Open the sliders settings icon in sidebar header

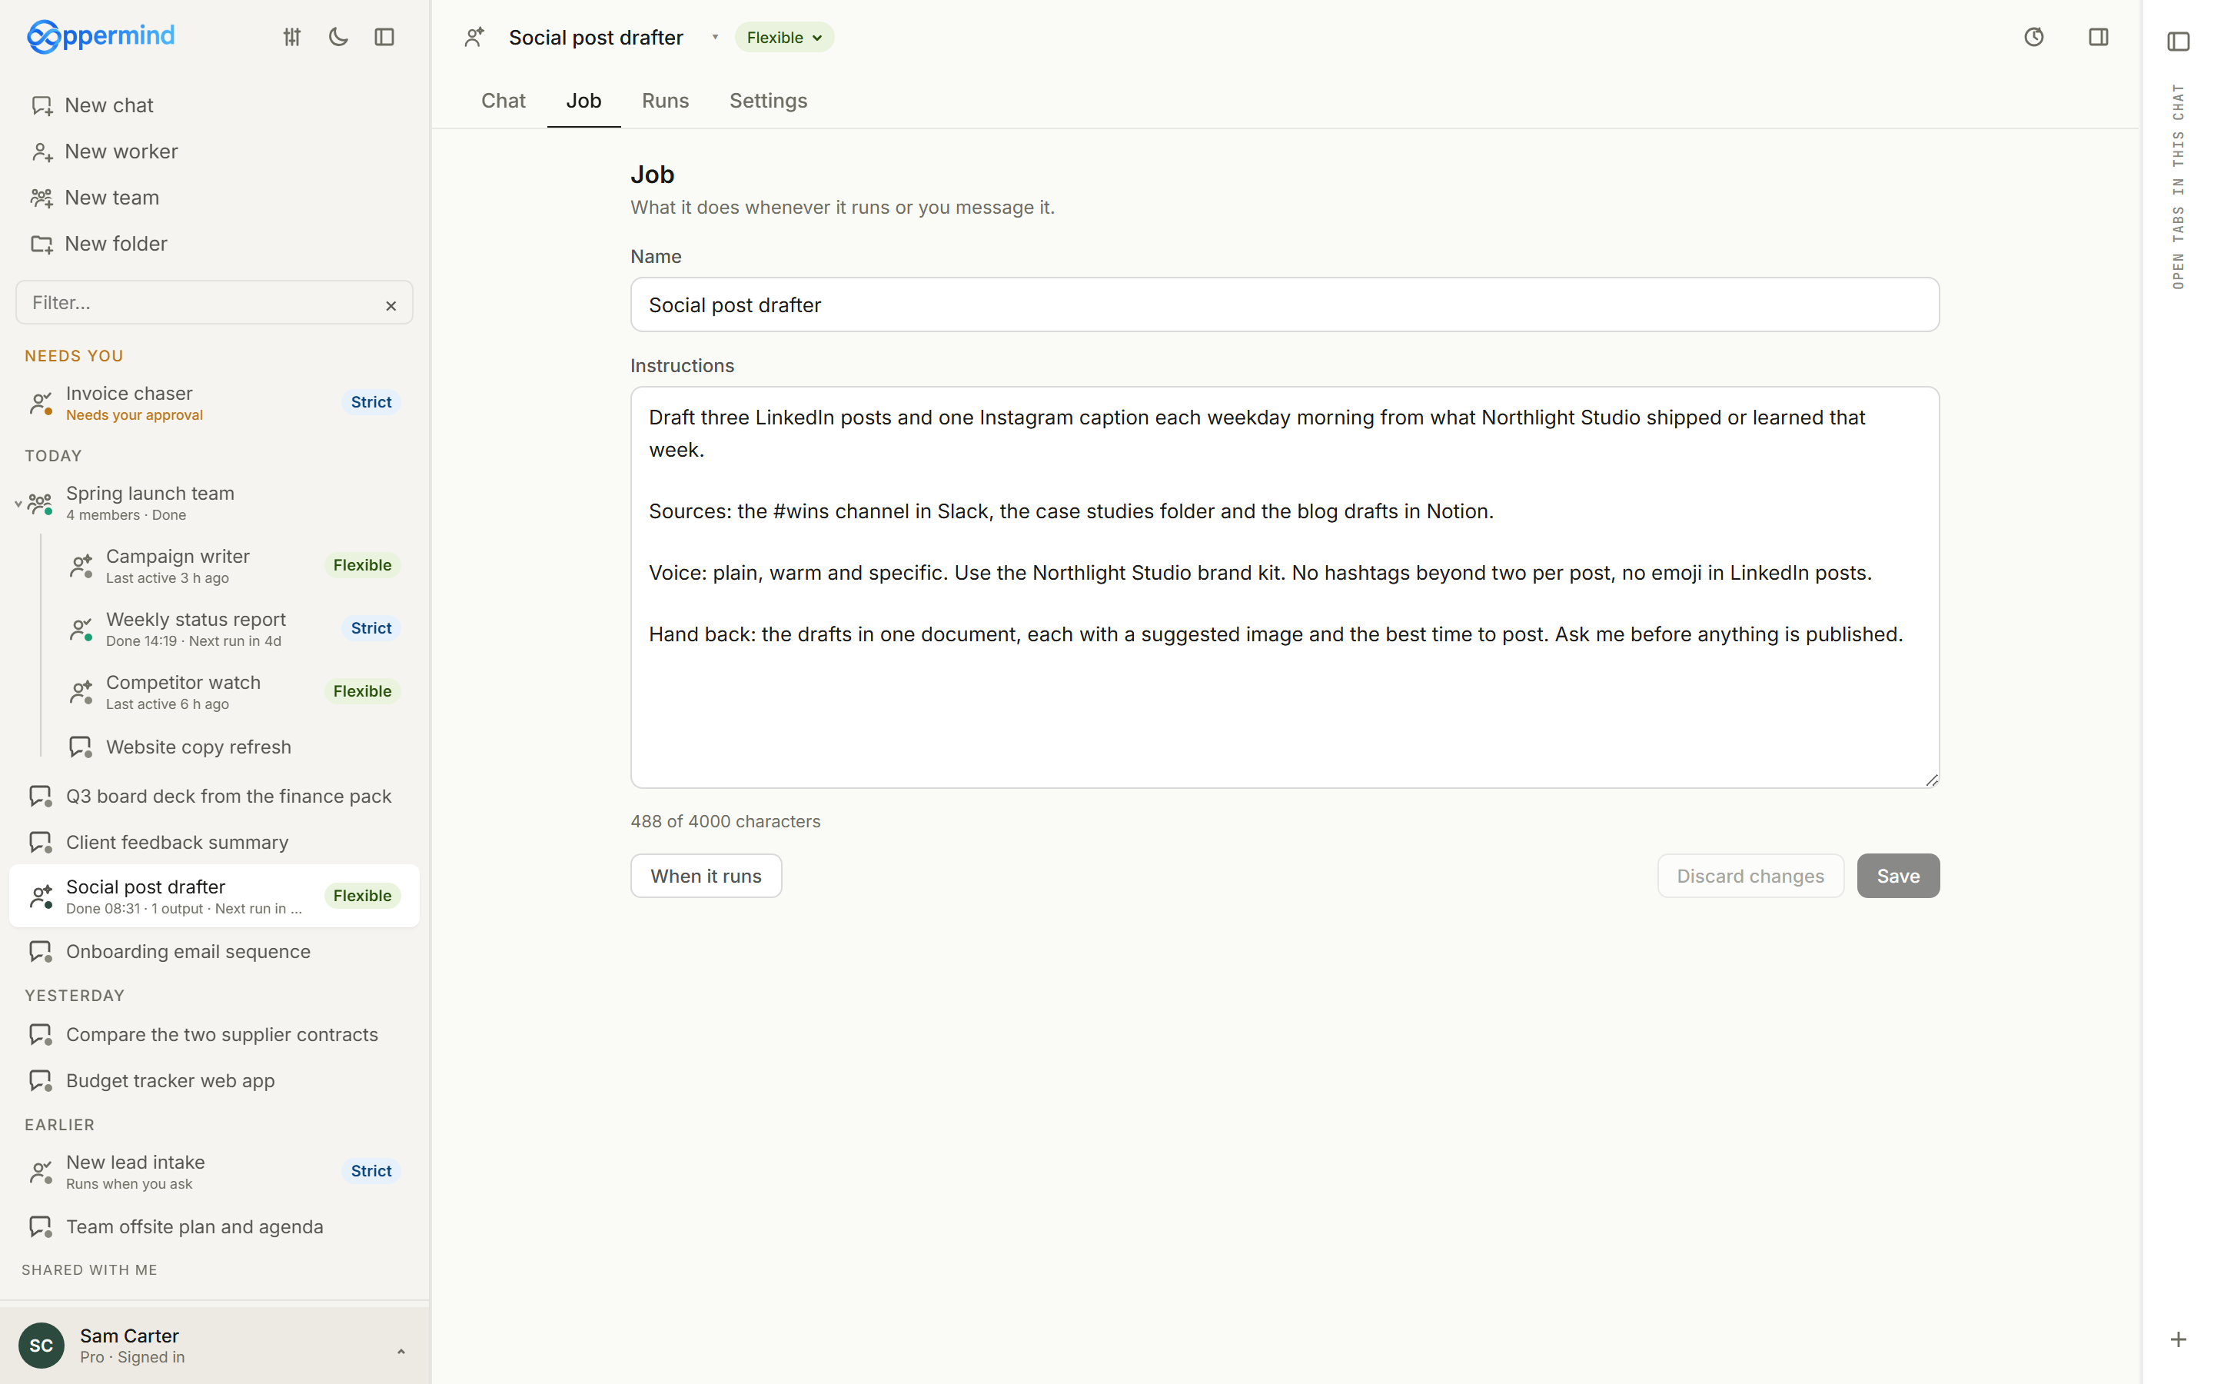tap(292, 38)
